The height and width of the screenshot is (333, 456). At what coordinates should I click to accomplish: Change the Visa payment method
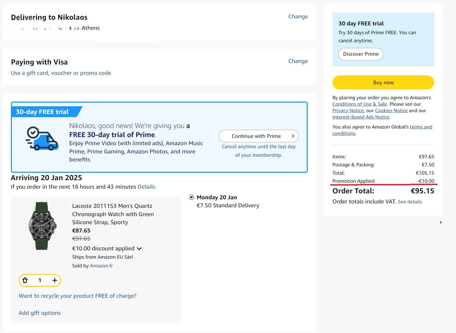(298, 61)
